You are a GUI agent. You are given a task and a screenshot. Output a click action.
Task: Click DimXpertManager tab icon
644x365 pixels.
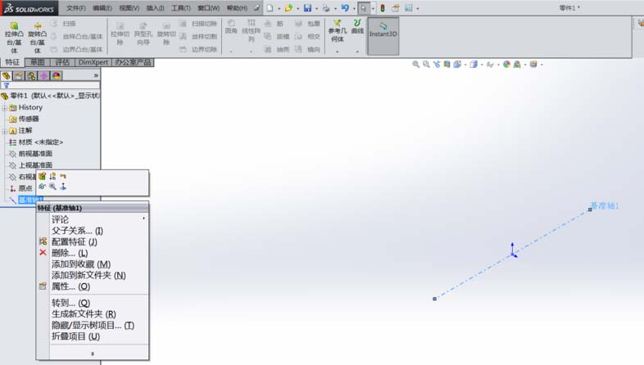pos(44,75)
